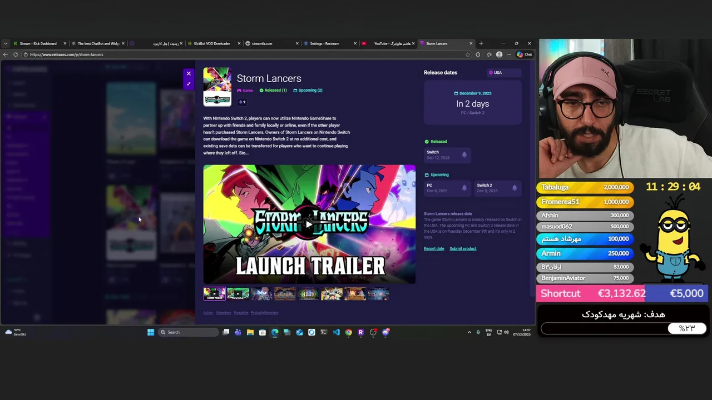Open the volume control in tray
This screenshot has width=712, height=400.
pyautogui.click(x=506, y=332)
